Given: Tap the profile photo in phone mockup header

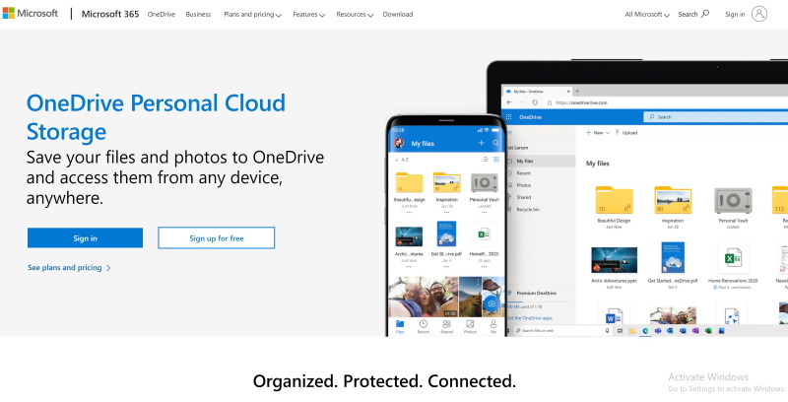Looking at the screenshot, I should pyautogui.click(x=399, y=143).
